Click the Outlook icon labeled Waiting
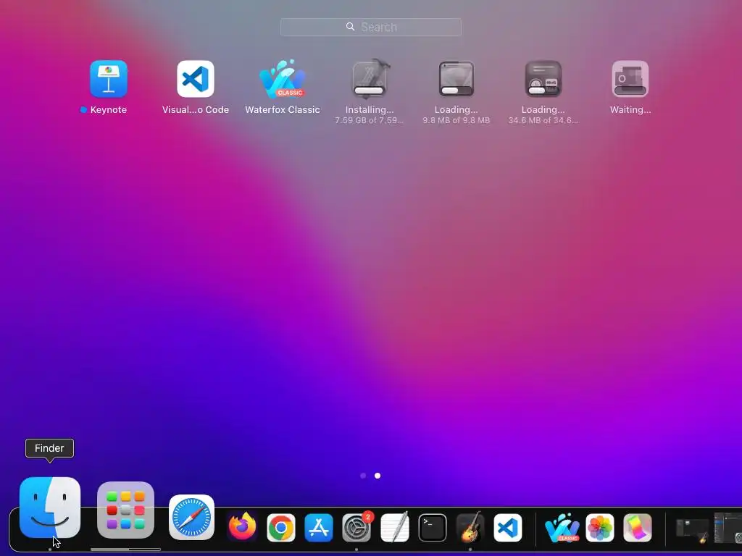The image size is (742, 556). pyautogui.click(x=630, y=79)
